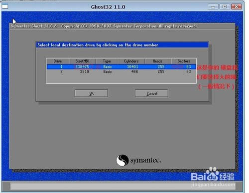Click the Size(MB) column header
This screenshot has height=193, width=249.
point(82,61)
